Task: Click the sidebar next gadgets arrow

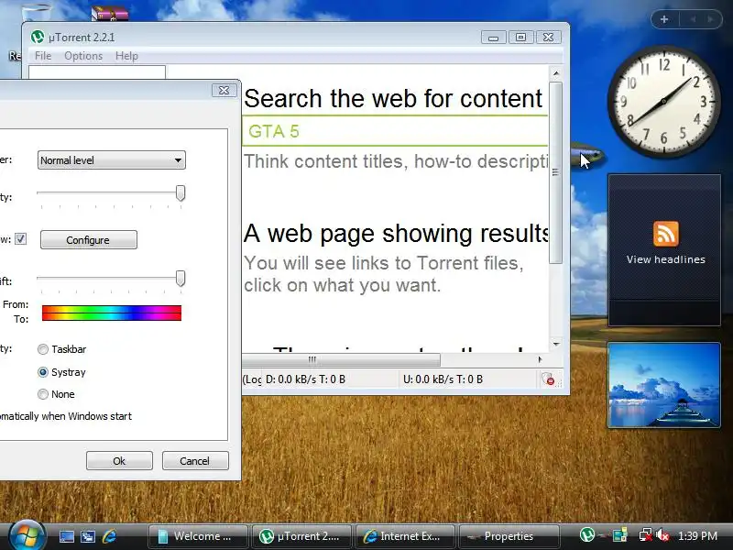Action: (x=711, y=19)
